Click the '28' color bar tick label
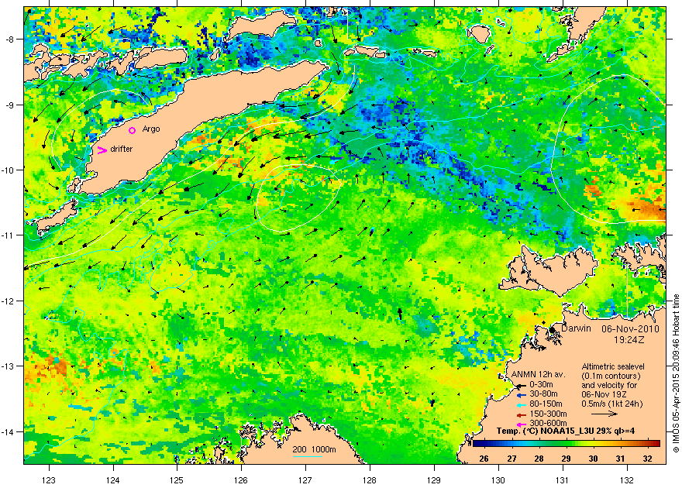The width and height of the screenshot is (682, 488). click(539, 459)
